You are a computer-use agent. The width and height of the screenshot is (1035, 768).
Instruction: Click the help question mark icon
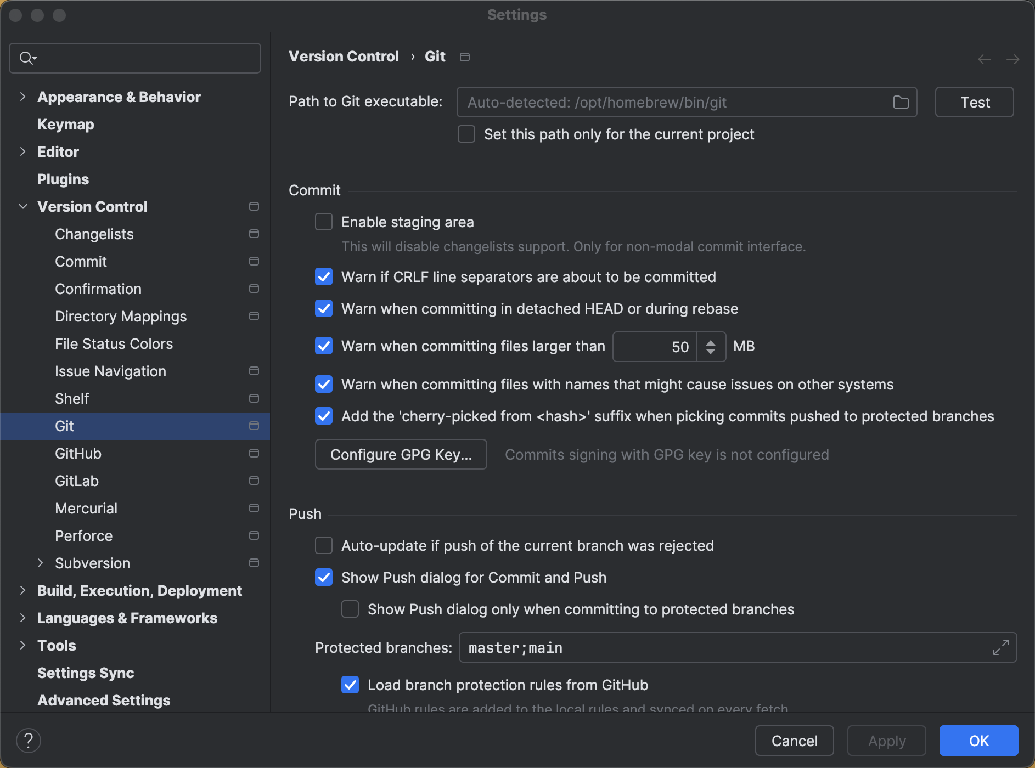29,740
